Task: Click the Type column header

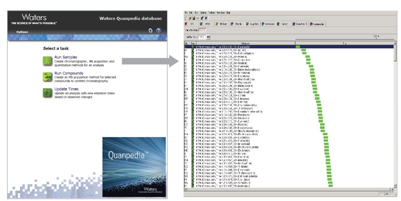Action: [x=193, y=43]
